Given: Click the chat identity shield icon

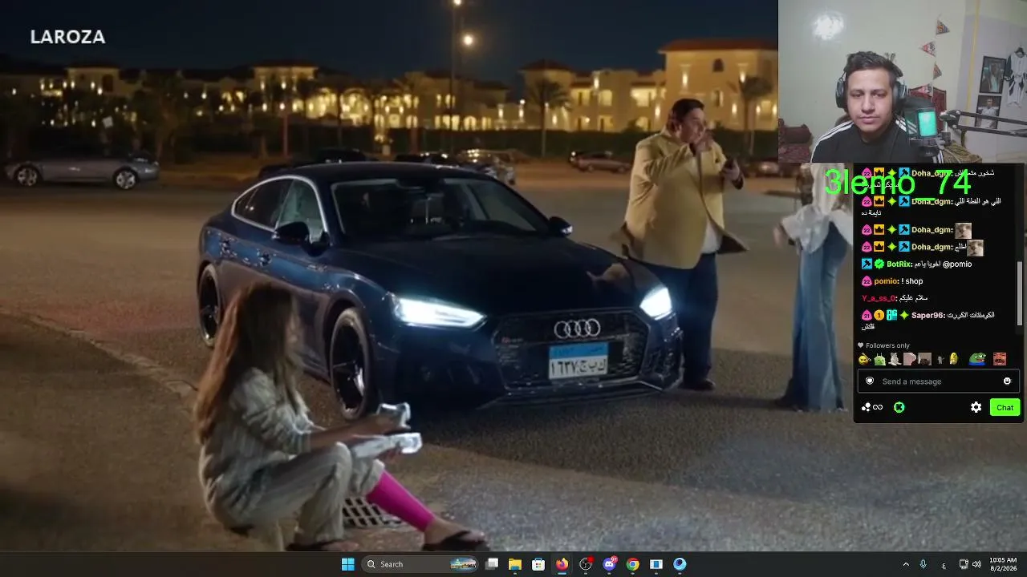Looking at the screenshot, I should coord(869,381).
